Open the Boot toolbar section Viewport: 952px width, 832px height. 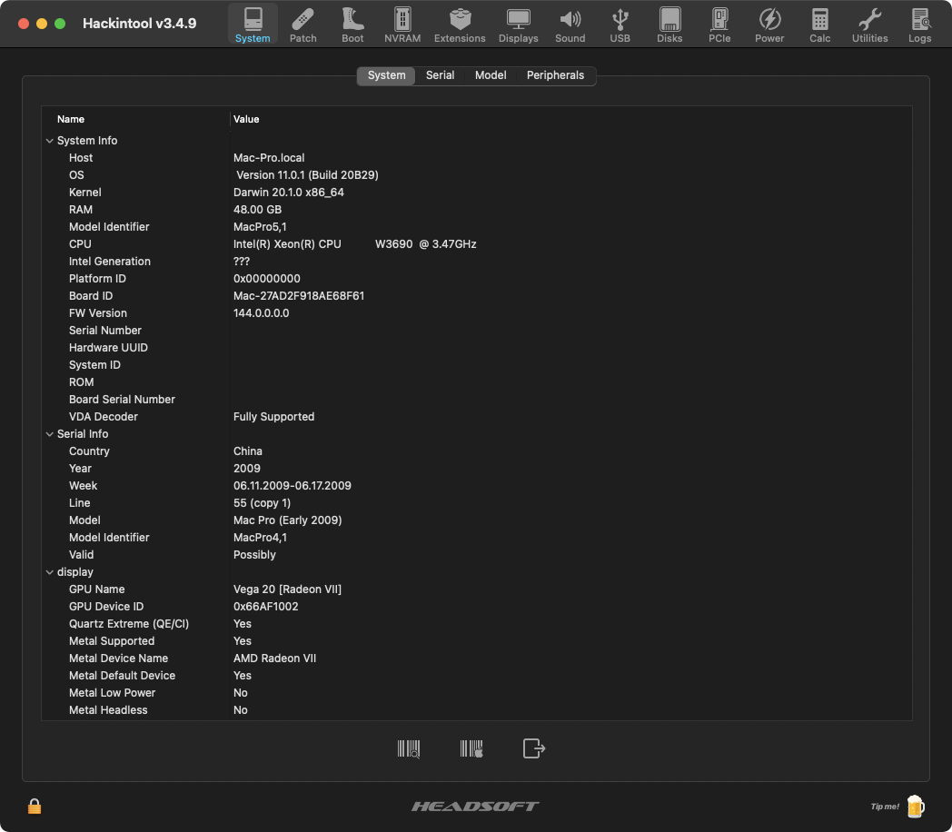[x=352, y=25]
